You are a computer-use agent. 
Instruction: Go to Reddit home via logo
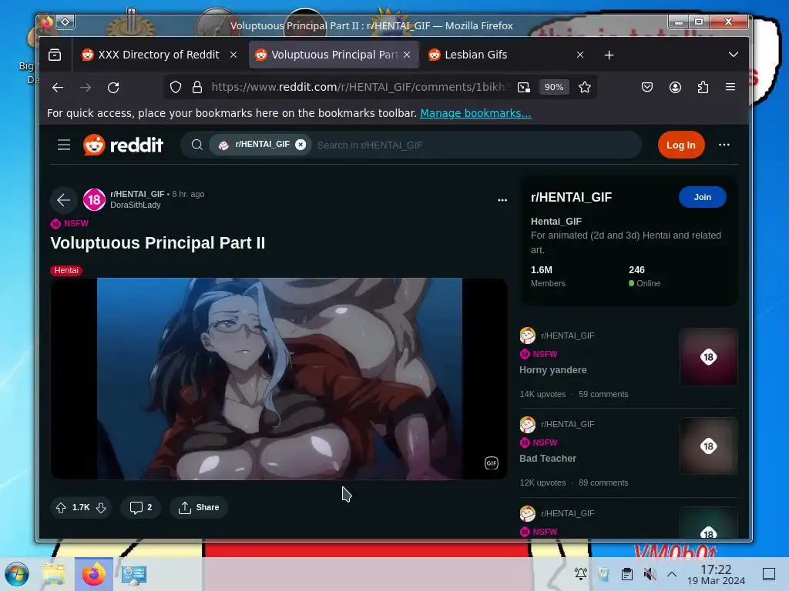point(123,145)
